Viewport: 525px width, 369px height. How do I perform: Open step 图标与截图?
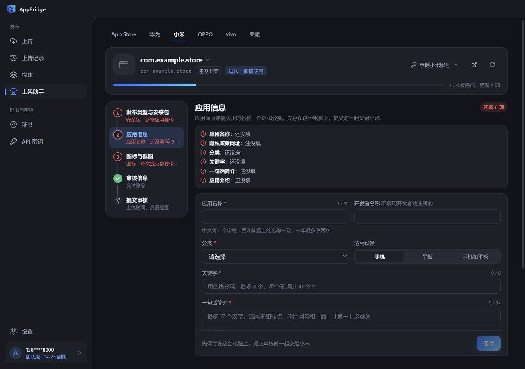[147, 159]
